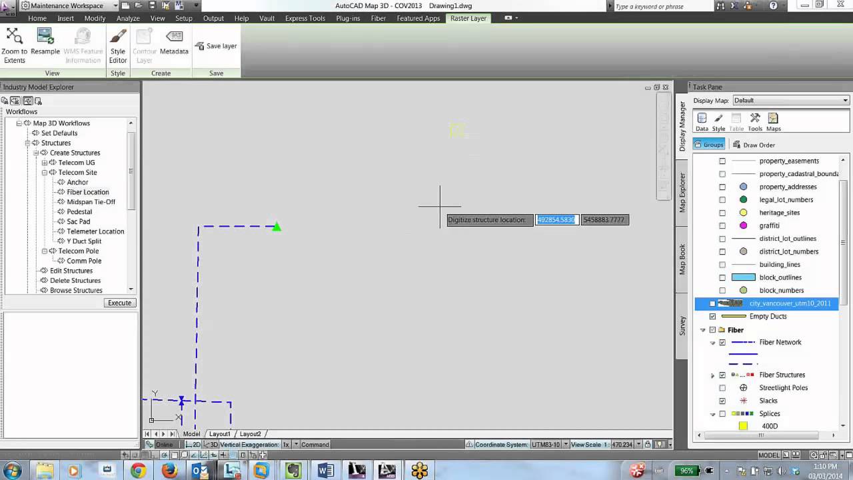Open the Display Map dropdown
This screenshot has width=853, height=480.
(790, 101)
